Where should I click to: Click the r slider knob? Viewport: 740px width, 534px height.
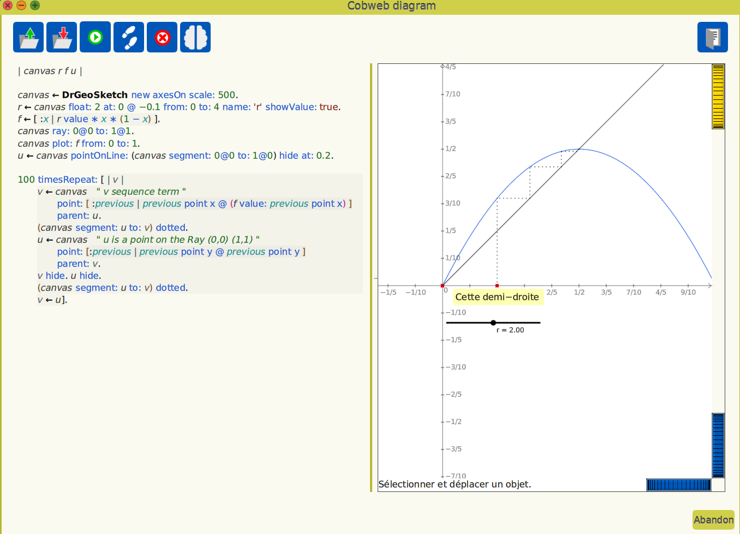493,323
